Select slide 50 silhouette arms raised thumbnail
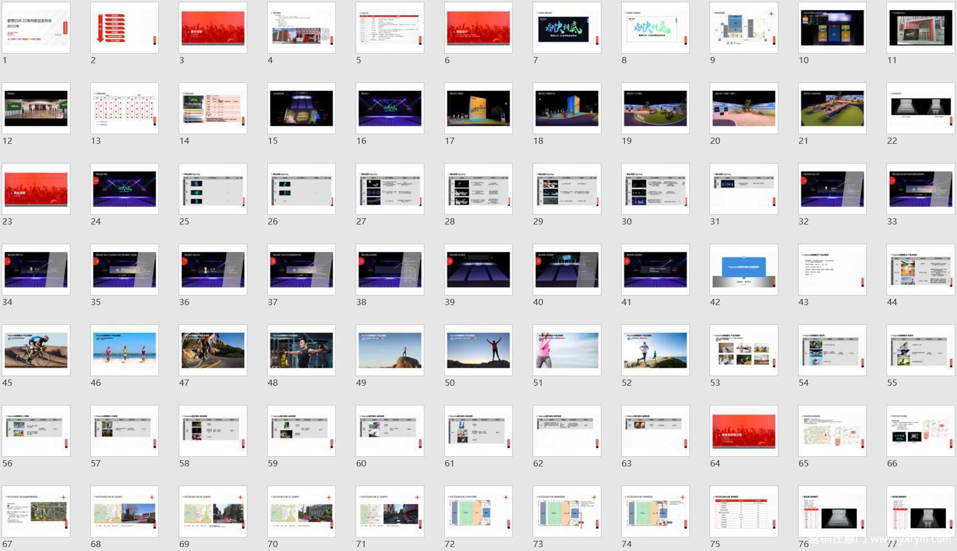This screenshot has height=551, width=957. click(x=478, y=350)
